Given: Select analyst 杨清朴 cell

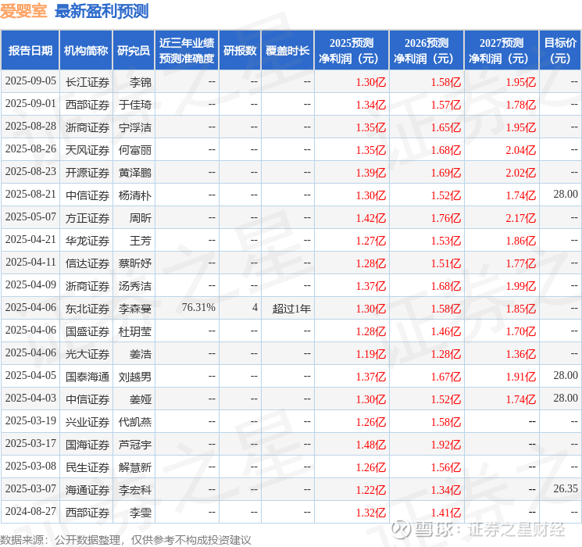Looking at the screenshot, I should click(135, 195).
